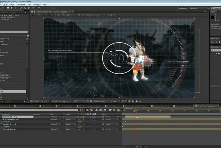Take a snapshot with the camera icon

[x=64, y=101]
